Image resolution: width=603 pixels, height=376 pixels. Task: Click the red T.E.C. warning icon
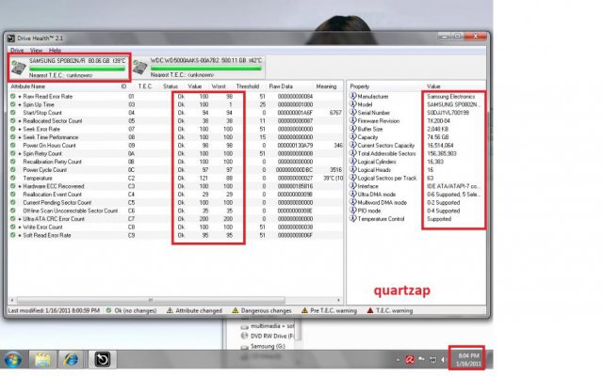click(x=370, y=310)
